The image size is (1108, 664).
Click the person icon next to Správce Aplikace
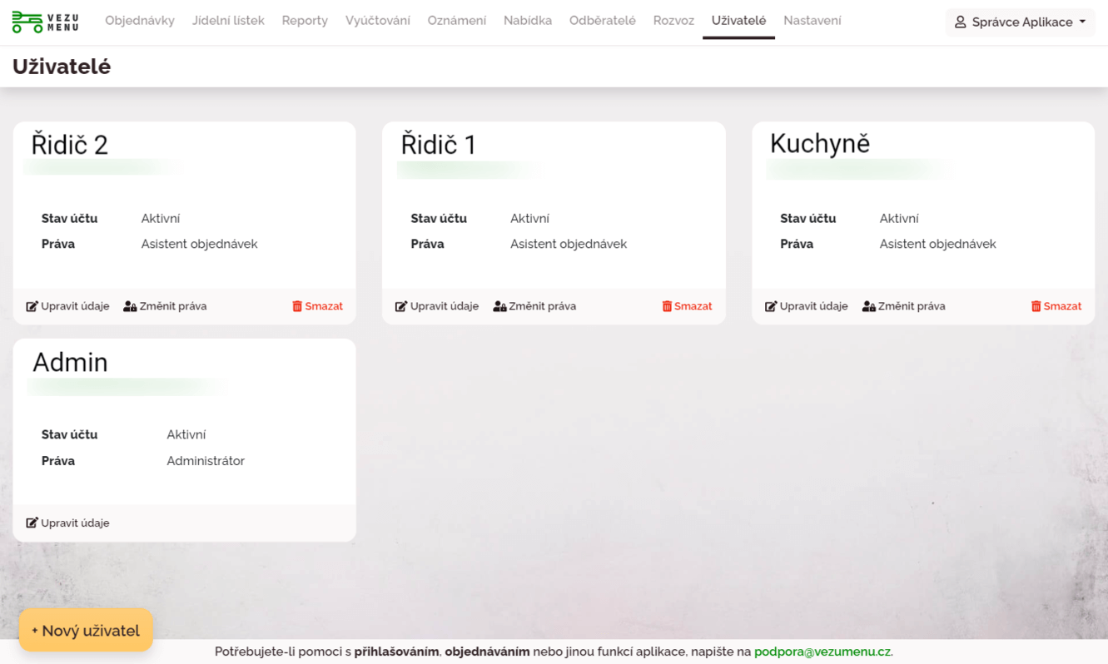[x=958, y=22]
